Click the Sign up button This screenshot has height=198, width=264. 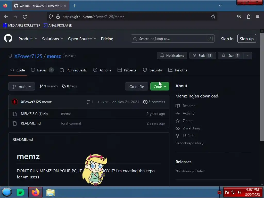(246, 39)
